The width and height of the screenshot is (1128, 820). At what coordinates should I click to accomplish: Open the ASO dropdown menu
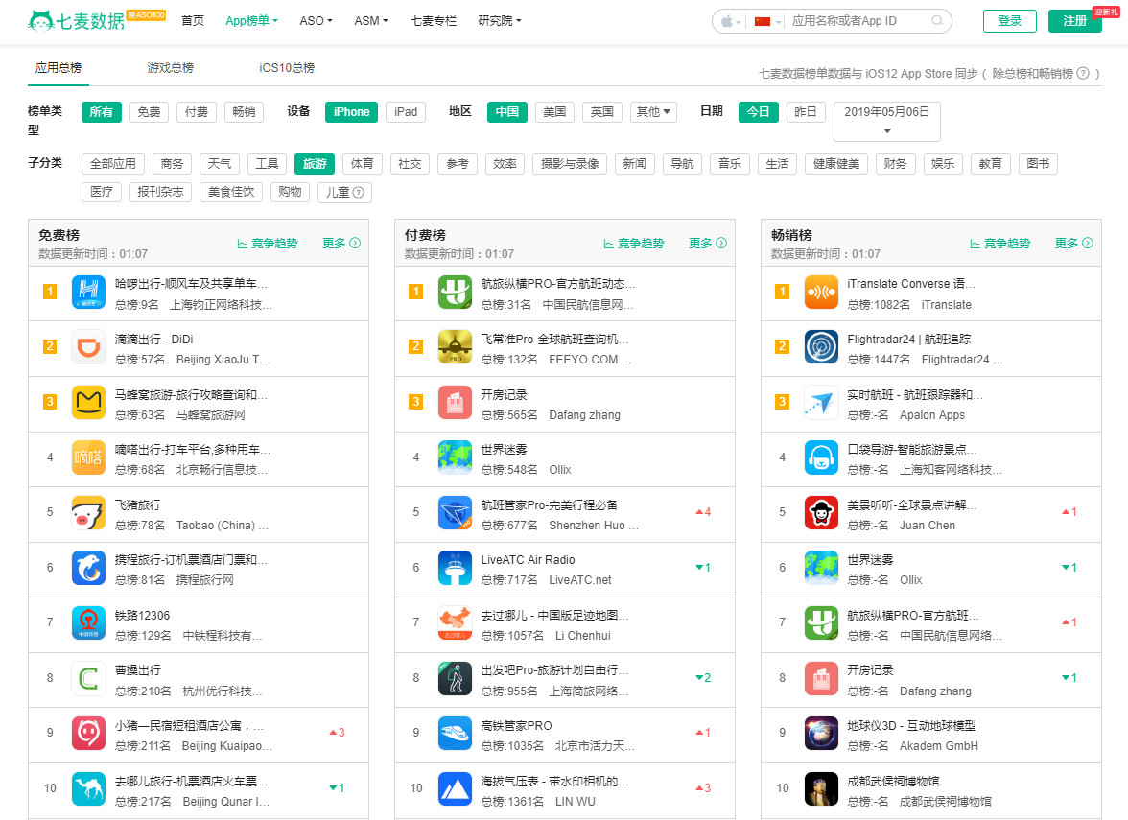point(316,21)
